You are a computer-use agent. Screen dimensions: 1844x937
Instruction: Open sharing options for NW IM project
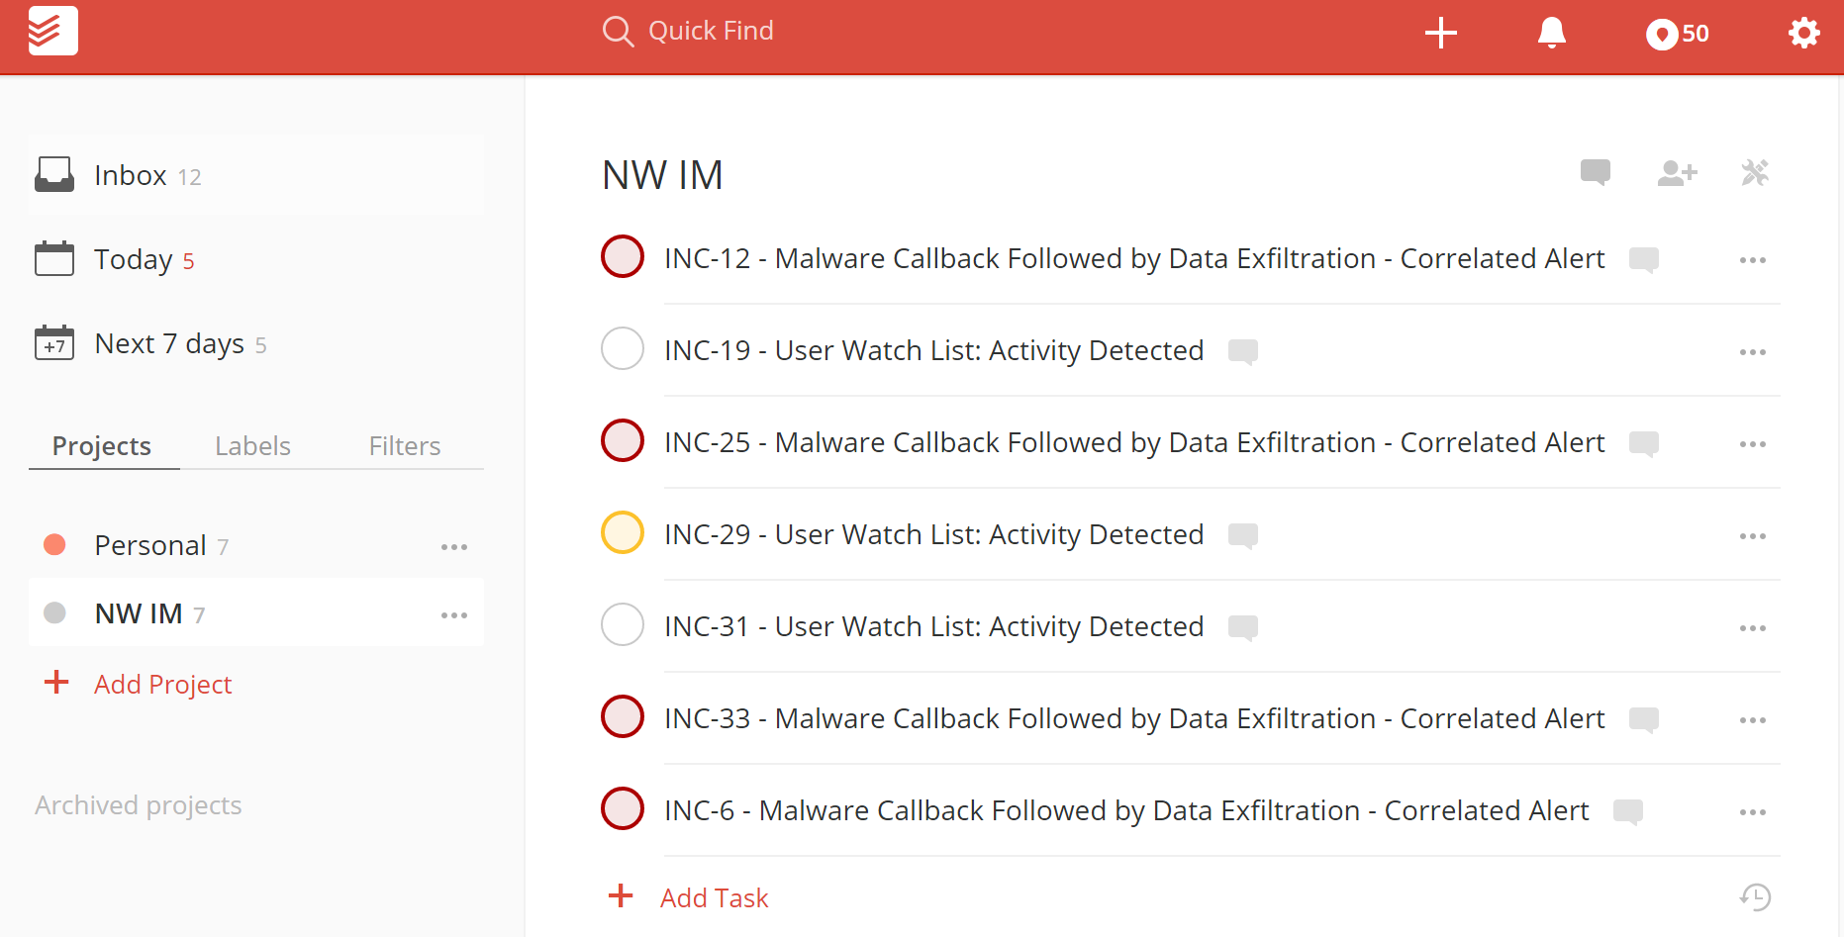pos(1676,173)
